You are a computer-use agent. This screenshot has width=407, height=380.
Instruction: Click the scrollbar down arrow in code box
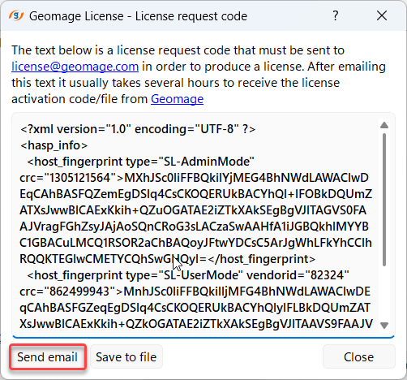[384, 325]
